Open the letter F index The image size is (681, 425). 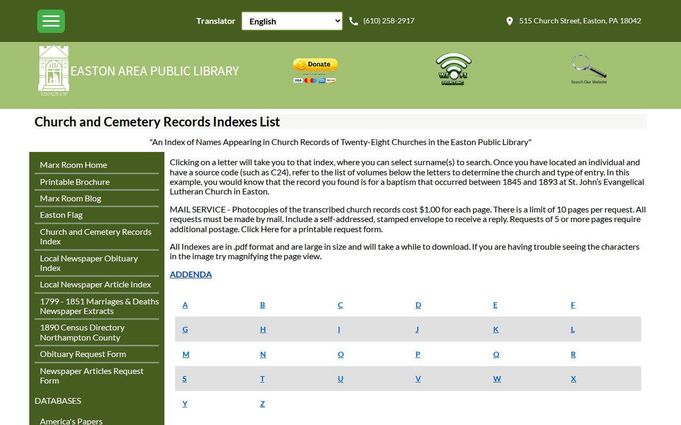coord(573,305)
